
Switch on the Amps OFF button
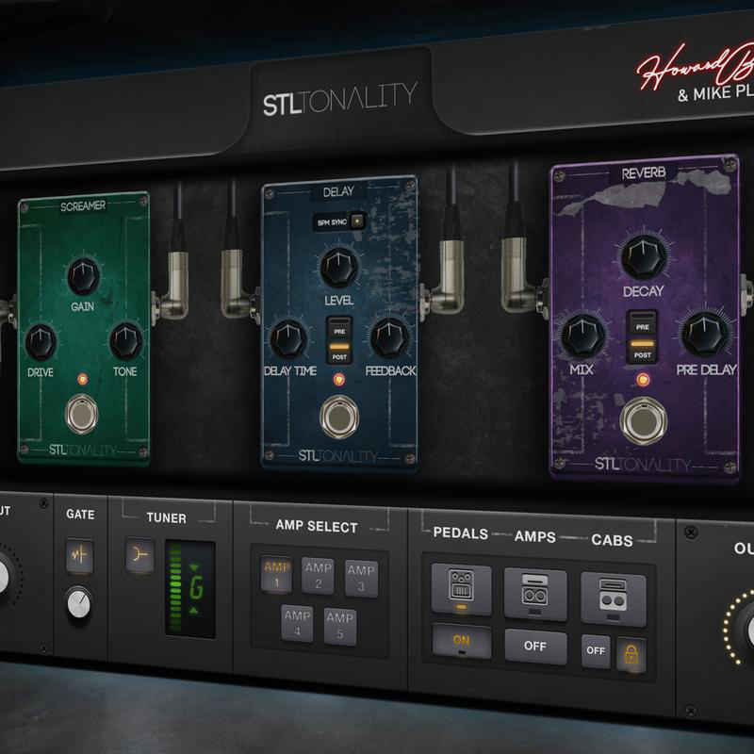[535, 646]
